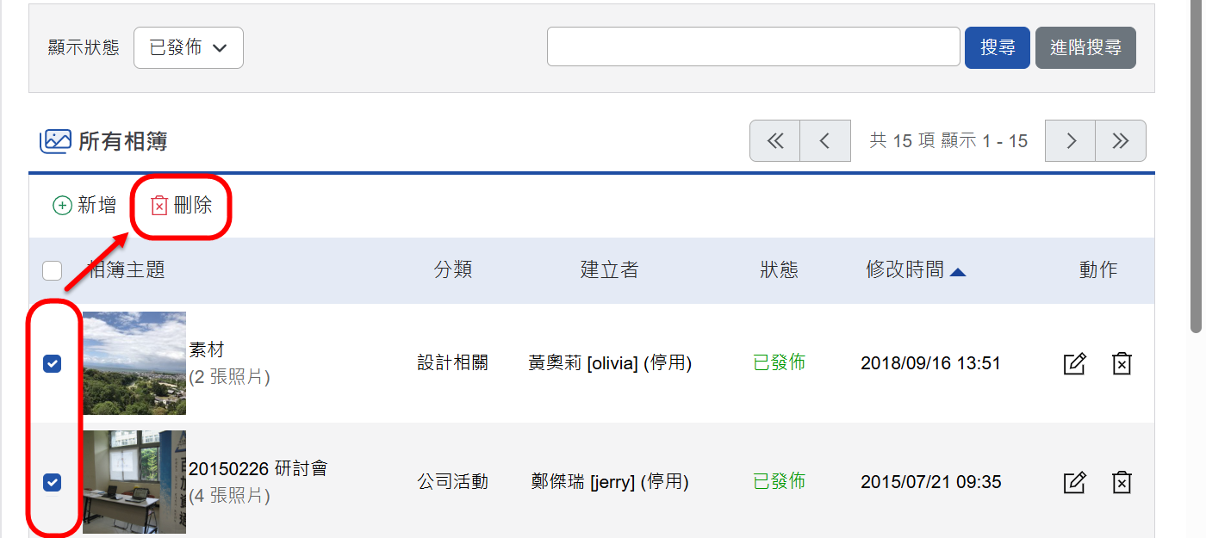Click the delete icon in 素材 row

(x=1121, y=363)
